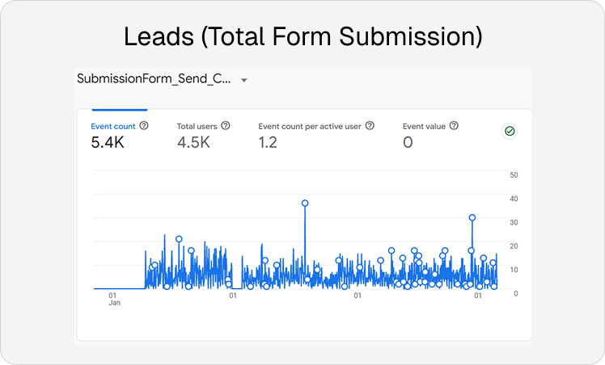605x365 pixels.
Task: Select the Event count metric tab
Action: (x=112, y=126)
